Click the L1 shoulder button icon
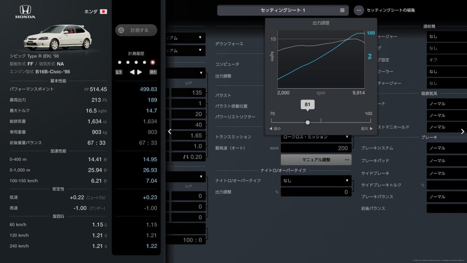 119,72
